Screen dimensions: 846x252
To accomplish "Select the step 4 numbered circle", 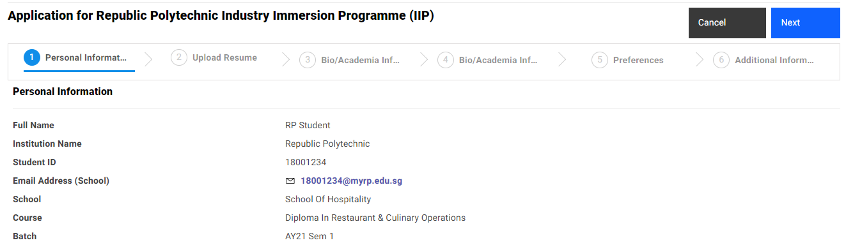I will point(446,61).
